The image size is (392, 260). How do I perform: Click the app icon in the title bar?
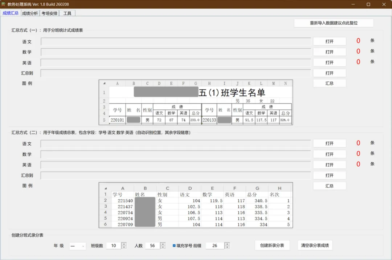pyautogui.click(x=3, y=4)
